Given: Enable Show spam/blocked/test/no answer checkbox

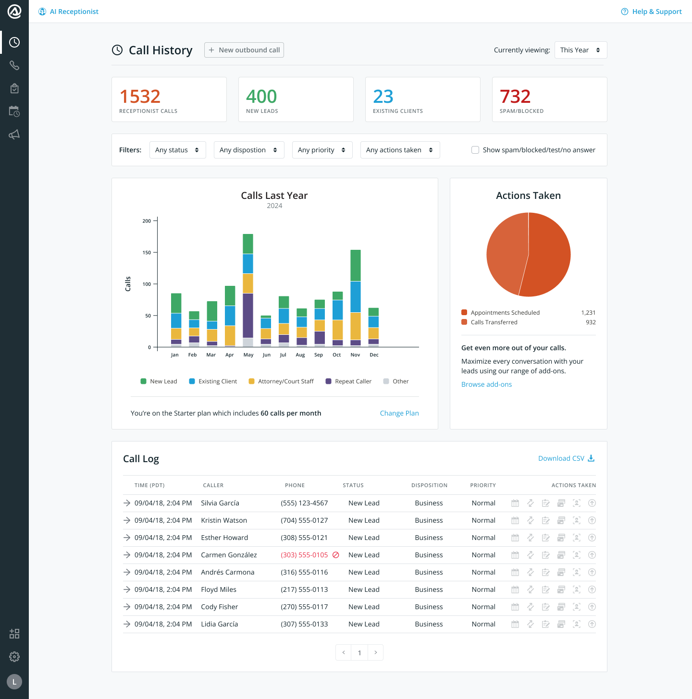Looking at the screenshot, I should 475,150.
